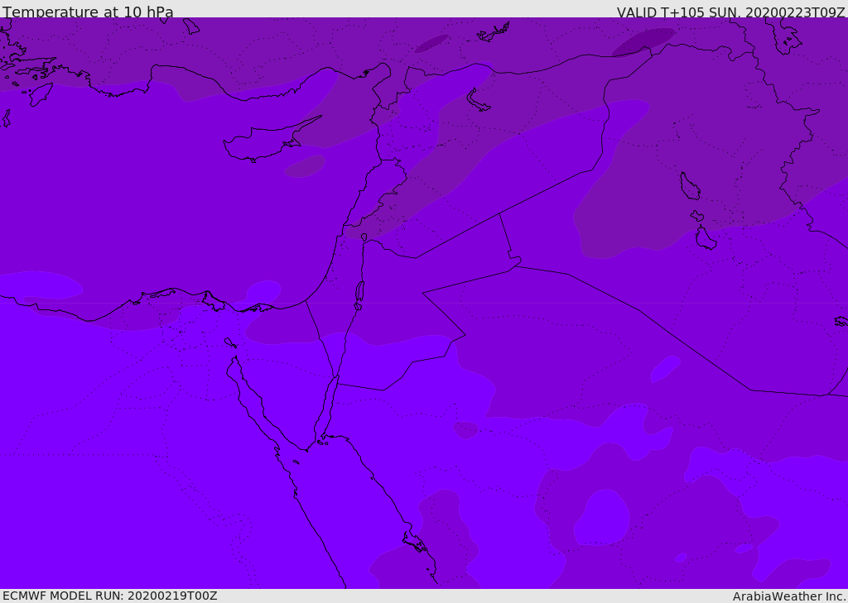Screen dimensions: 848x603
Task: Click the 'VALID T+105 SUN. 20200223T09Z' label
Action: pyautogui.click(x=730, y=12)
